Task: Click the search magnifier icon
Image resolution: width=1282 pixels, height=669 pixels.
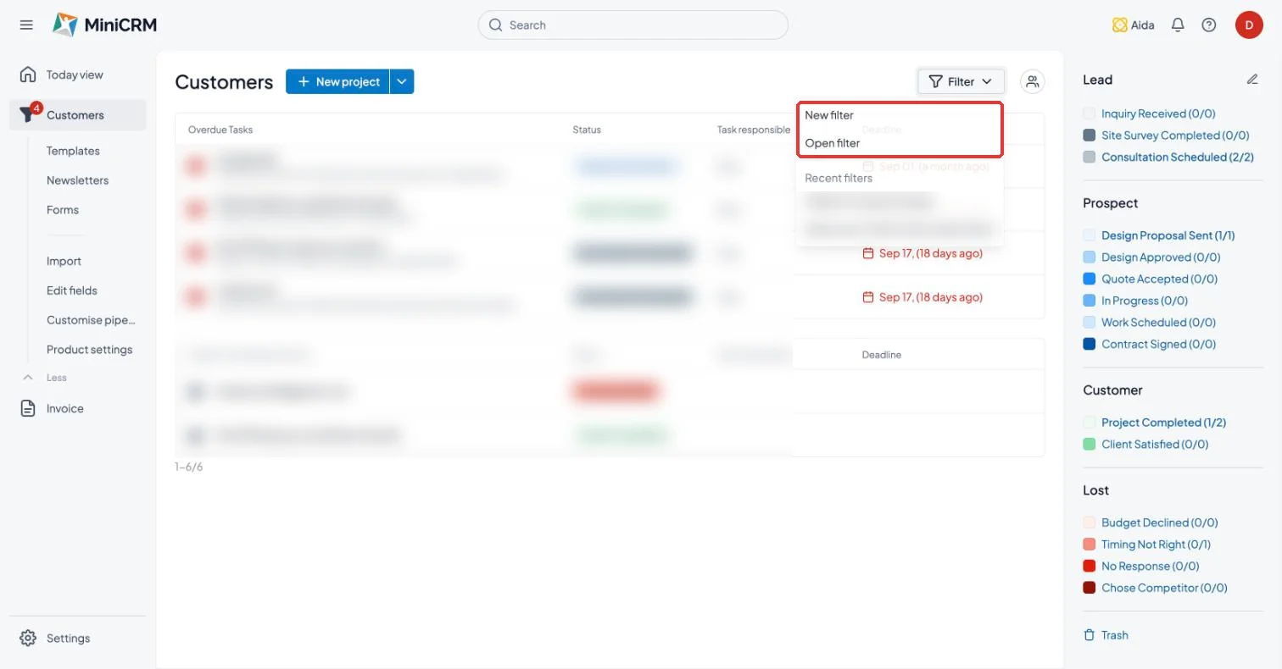Action: click(495, 25)
